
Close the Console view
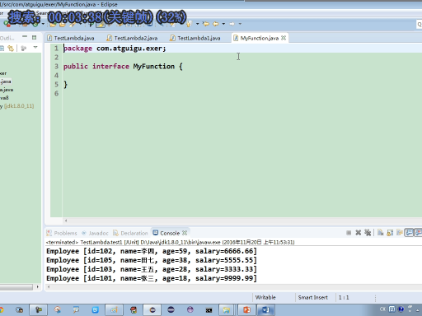click(185, 233)
